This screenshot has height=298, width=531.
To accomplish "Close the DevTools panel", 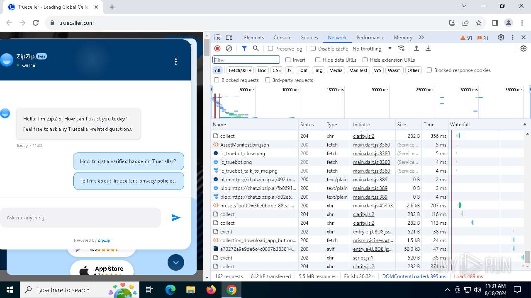I will (524, 37).
